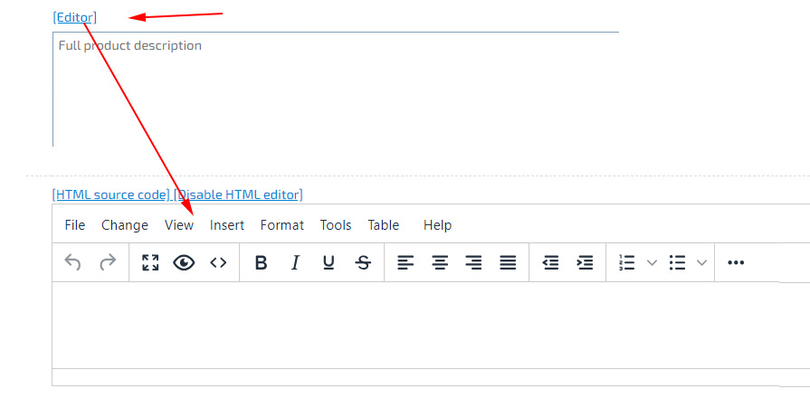Expand bullet list style dropdown

(701, 262)
